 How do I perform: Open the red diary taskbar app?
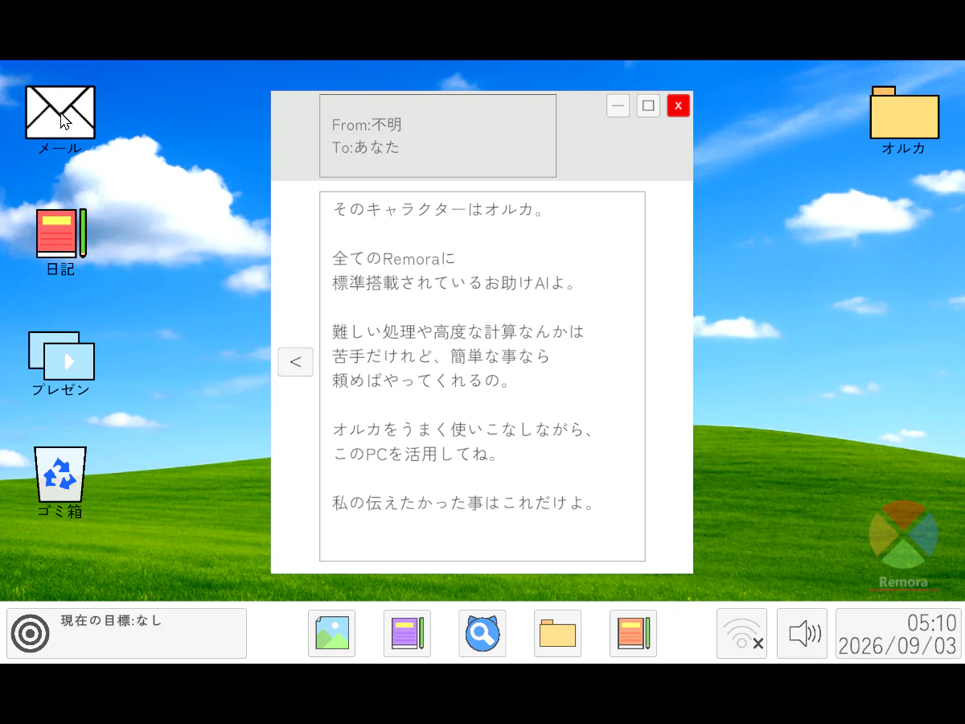(634, 633)
